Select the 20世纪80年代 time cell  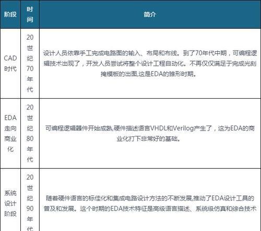[x=30, y=133]
